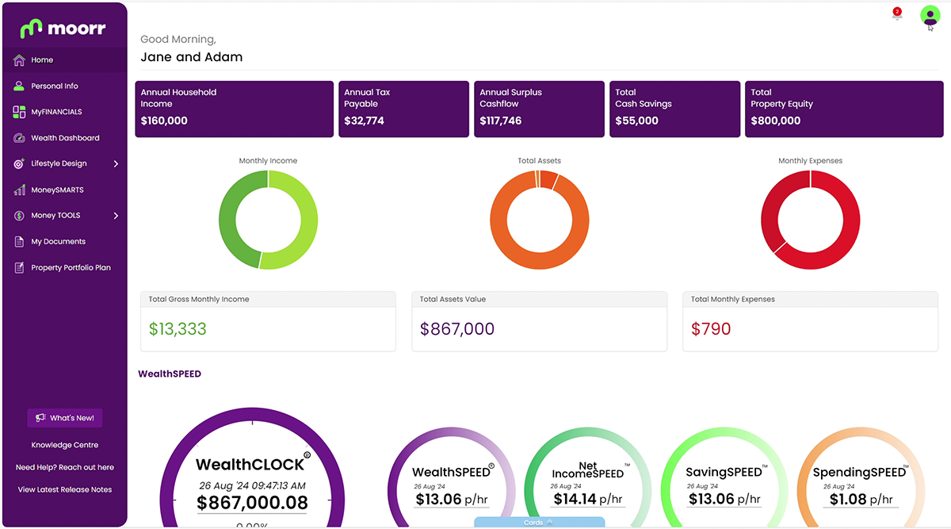Click the Total Assets Value label
The height and width of the screenshot is (529, 951).
click(453, 299)
